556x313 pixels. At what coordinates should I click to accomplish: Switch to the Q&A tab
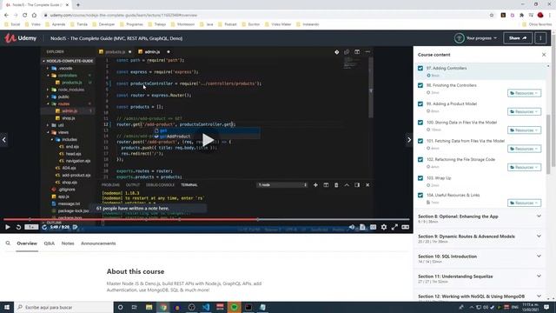tap(50, 243)
